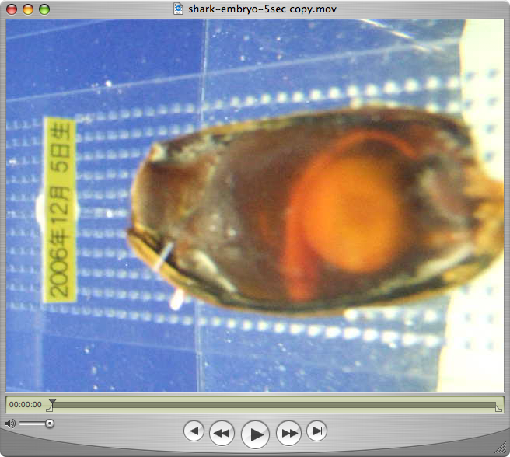510x457 pixels.
Task: Jump to the beginning of the movie
Action: [194, 431]
